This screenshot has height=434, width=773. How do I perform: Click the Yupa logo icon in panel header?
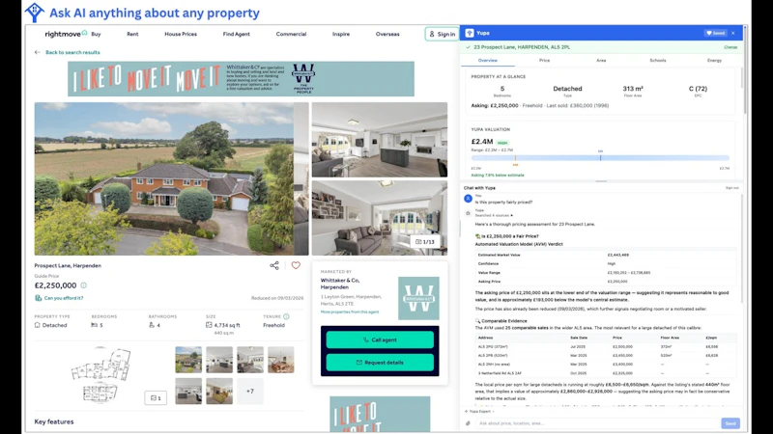click(x=470, y=33)
